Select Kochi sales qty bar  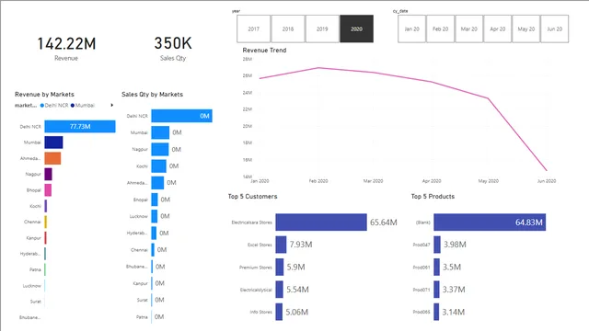click(158, 165)
